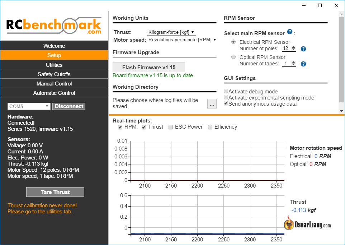Click RPM plot area
Viewport: 345px width, 245px height.
click(208, 161)
